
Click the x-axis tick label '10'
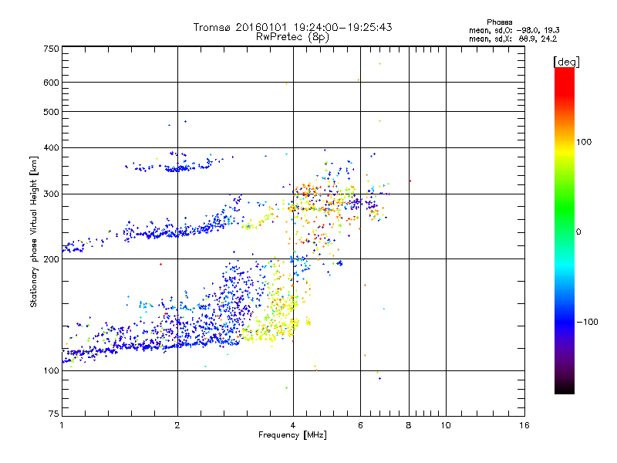446,425
